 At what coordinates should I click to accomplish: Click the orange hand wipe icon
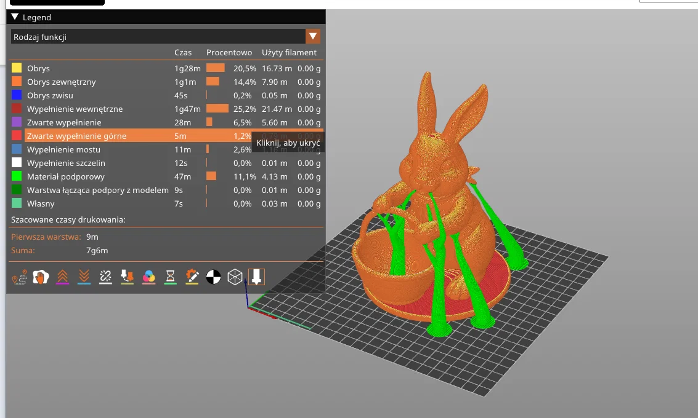[41, 277]
